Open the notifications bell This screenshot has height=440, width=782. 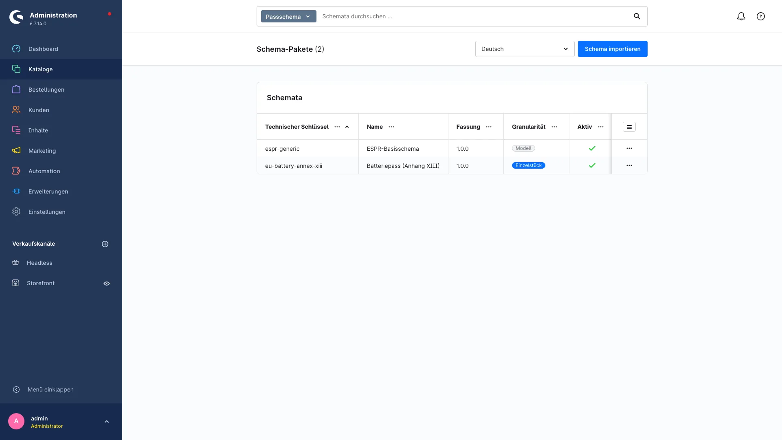[741, 16]
